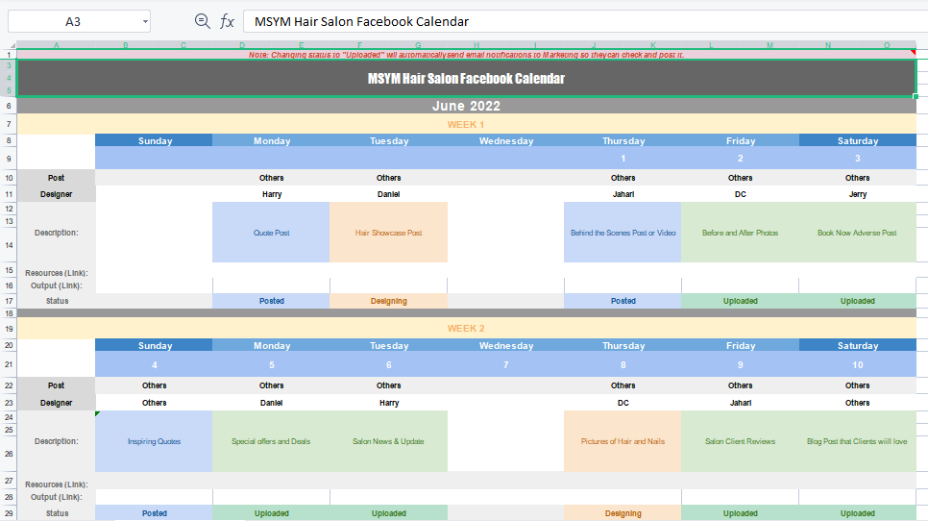
Task: Click designer Jerry in Week 1
Action: coord(857,194)
